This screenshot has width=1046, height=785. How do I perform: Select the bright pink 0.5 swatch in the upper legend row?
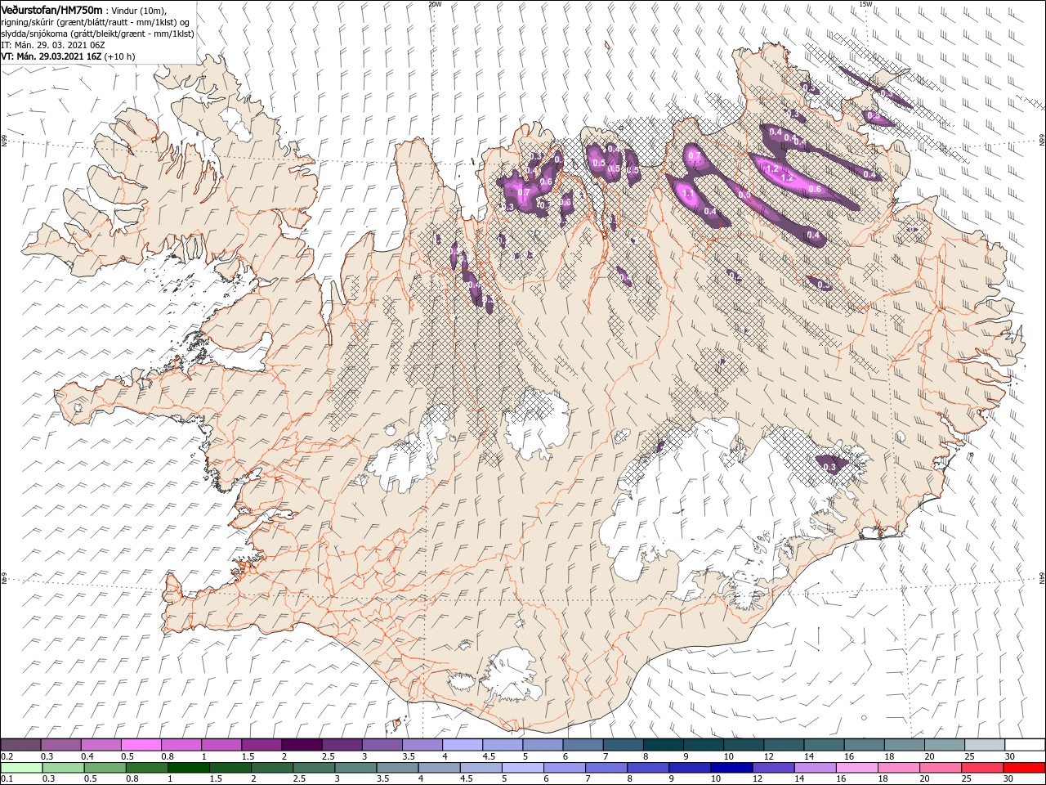(x=141, y=745)
